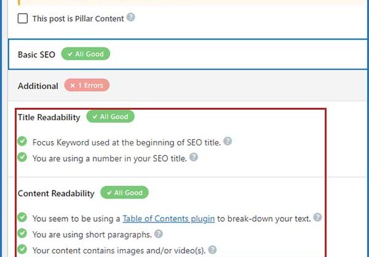
Task: Click Content Readability All Good badge
Action: 124,192
